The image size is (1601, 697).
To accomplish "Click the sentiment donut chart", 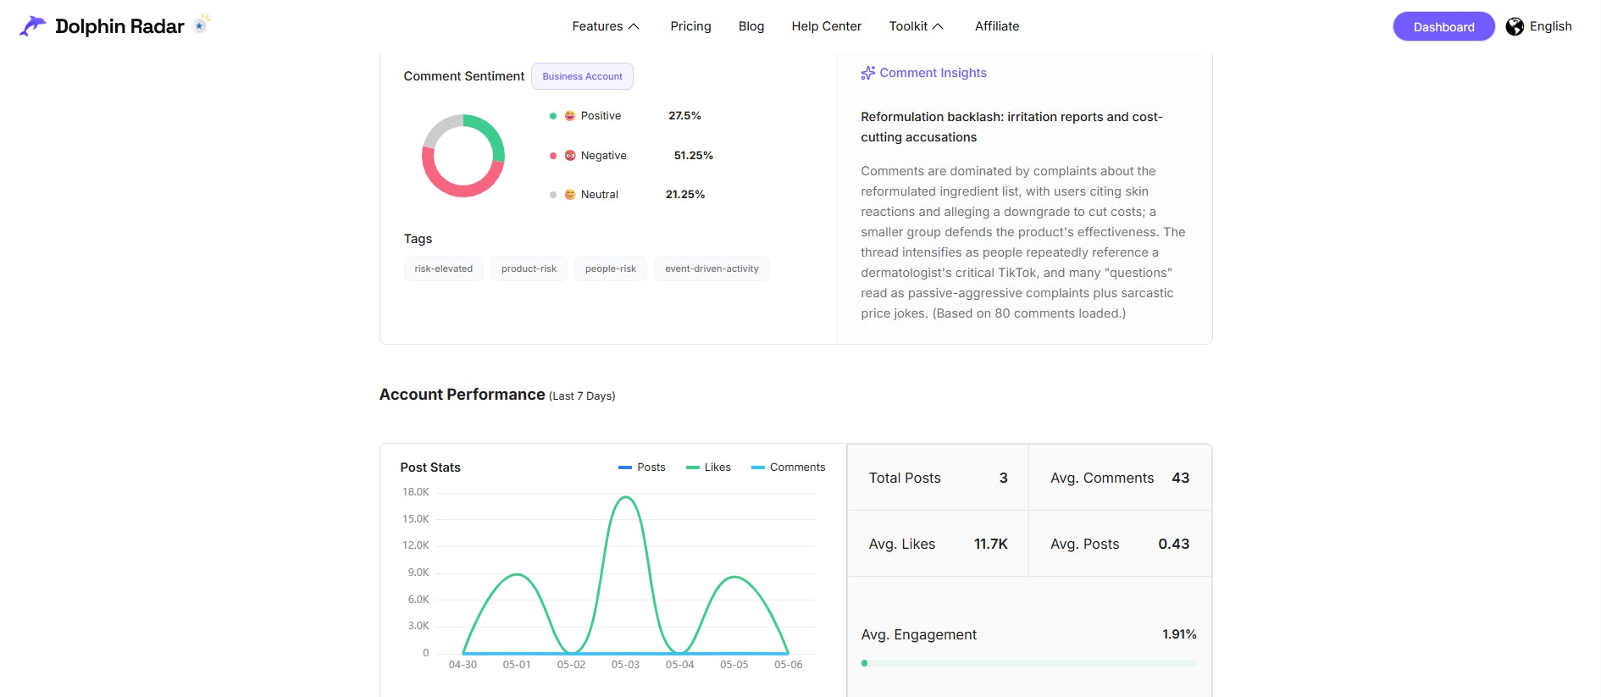I will [463, 156].
